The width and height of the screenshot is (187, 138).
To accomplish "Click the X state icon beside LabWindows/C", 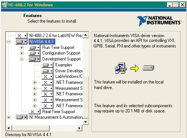I will pos(47,76).
